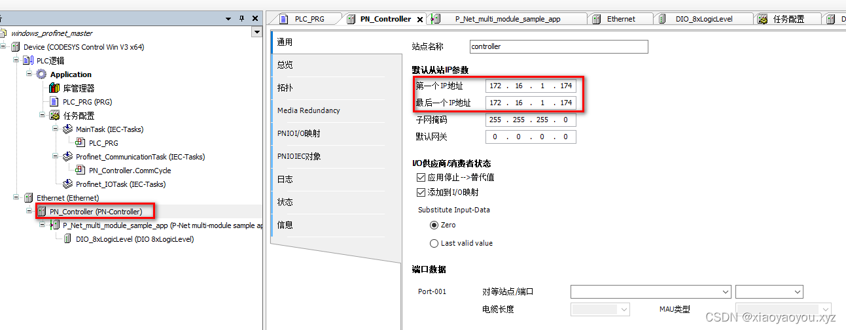The height and width of the screenshot is (330, 846).
Task: Open the 电缆长度 dropdown
Action: pos(624,309)
